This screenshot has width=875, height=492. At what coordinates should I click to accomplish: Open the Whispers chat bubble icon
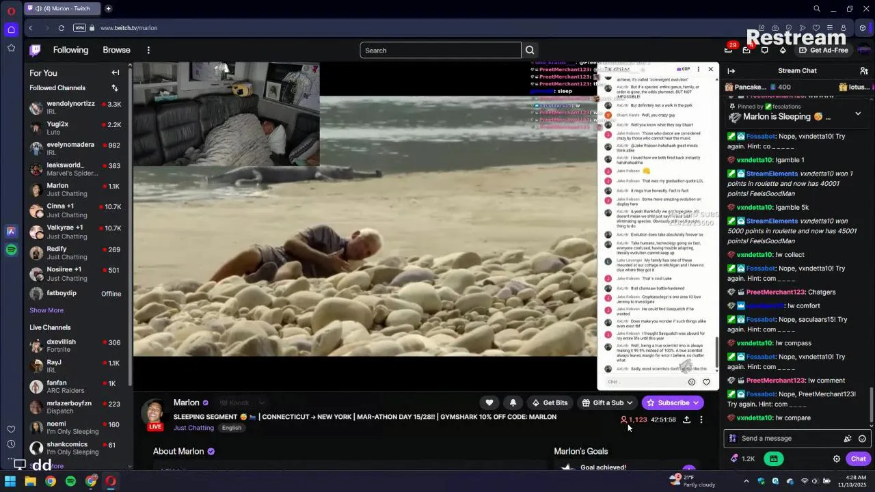(x=765, y=50)
